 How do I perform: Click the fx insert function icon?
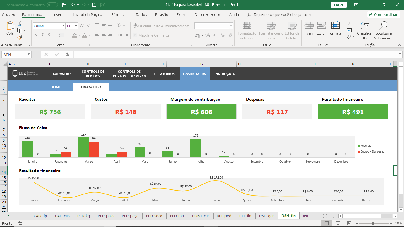point(67,54)
